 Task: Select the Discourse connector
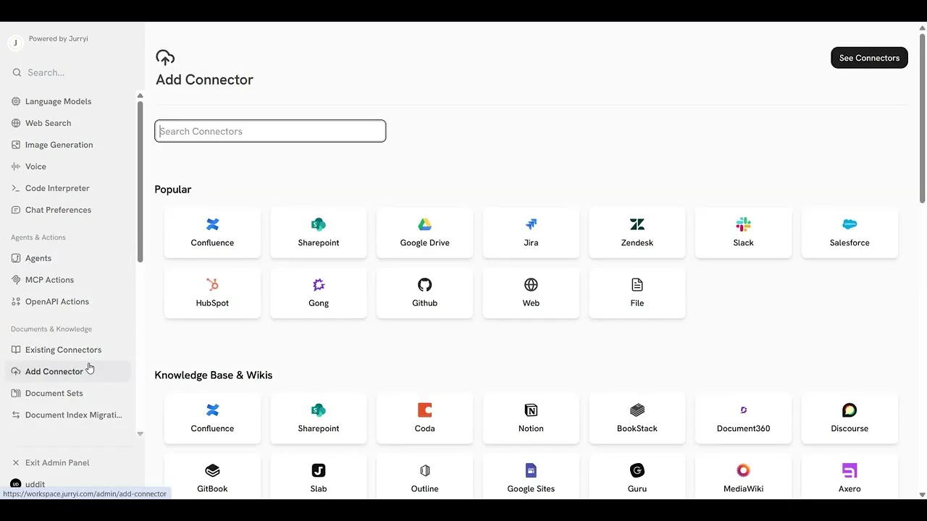[850, 418]
